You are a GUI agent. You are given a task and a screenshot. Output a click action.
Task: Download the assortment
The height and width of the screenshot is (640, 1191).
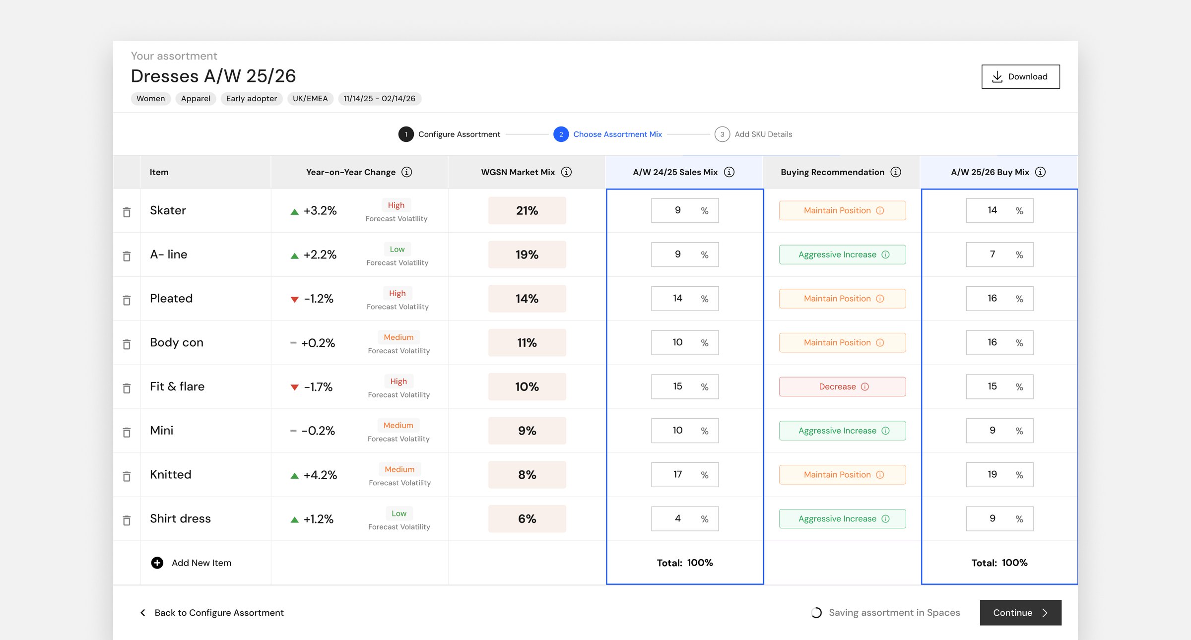tap(1020, 76)
